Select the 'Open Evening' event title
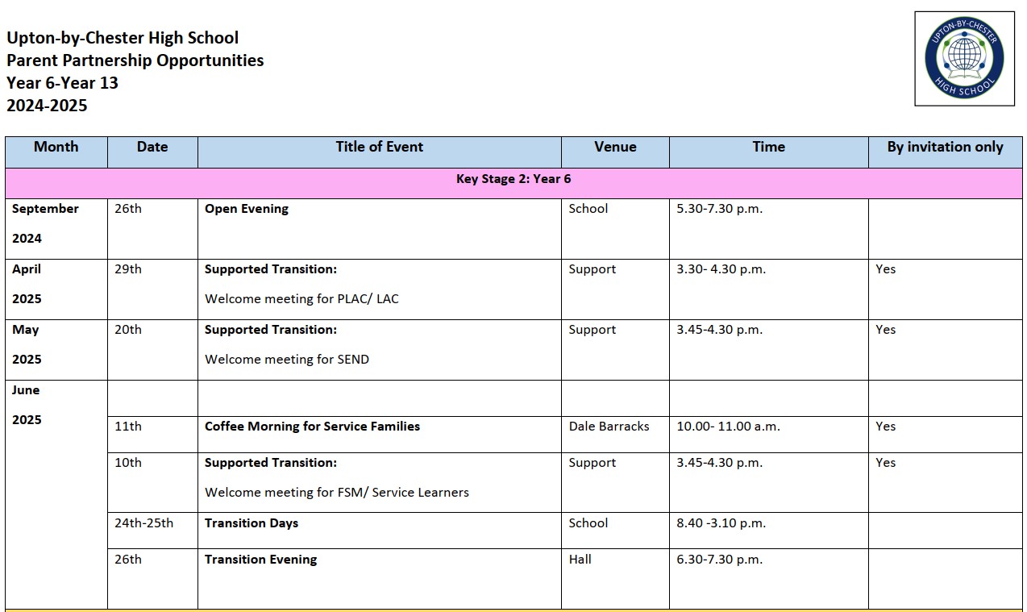Screen dimensions: 1027x612 tap(247, 209)
